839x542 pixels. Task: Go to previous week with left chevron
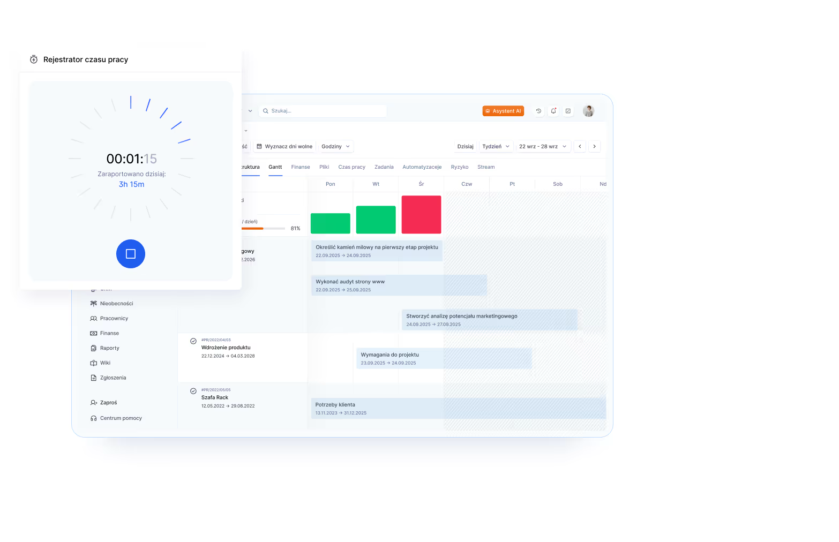(580, 146)
